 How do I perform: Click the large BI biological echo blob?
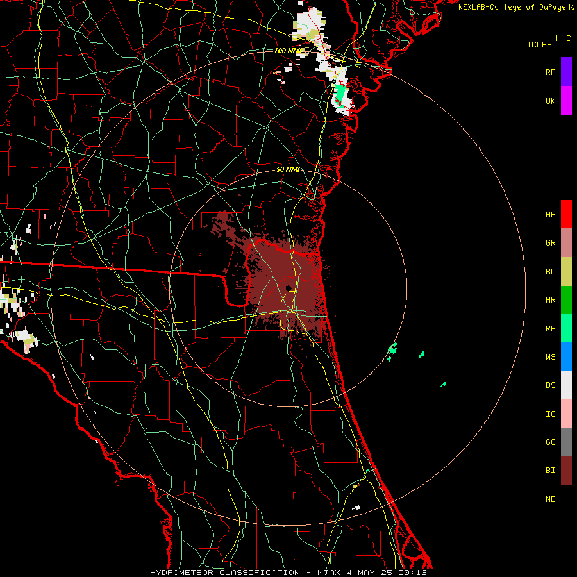click(x=285, y=283)
